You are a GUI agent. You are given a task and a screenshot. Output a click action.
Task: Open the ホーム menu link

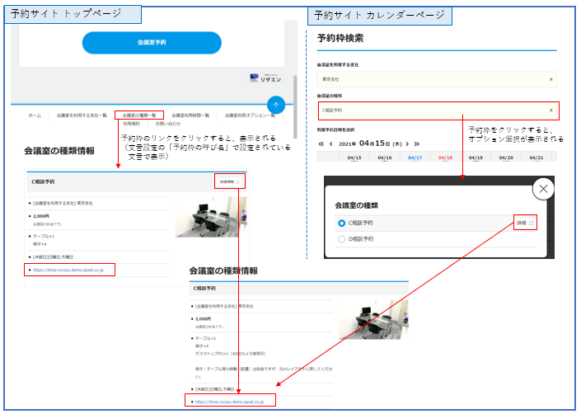click(x=35, y=115)
